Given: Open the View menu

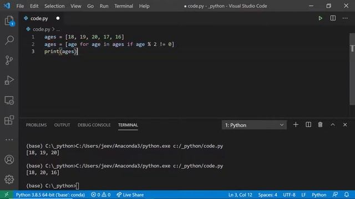Looking at the screenshot, I should 76,6.
